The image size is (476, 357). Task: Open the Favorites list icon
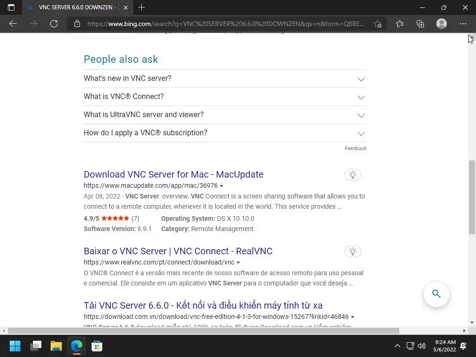400,24
